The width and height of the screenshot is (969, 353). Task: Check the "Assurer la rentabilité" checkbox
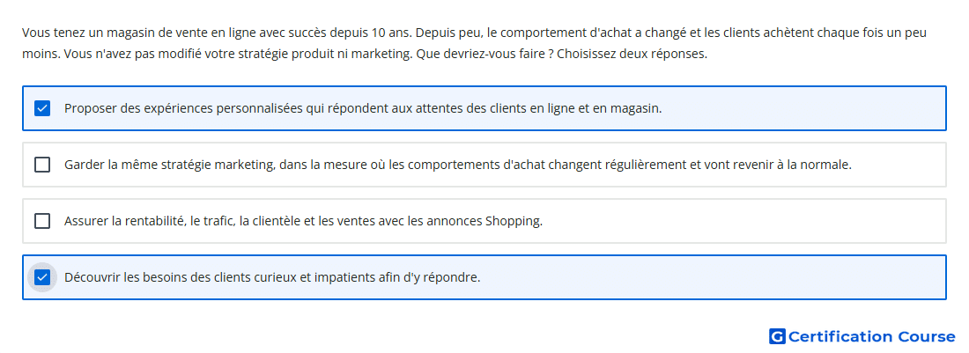tap(42, 221)
